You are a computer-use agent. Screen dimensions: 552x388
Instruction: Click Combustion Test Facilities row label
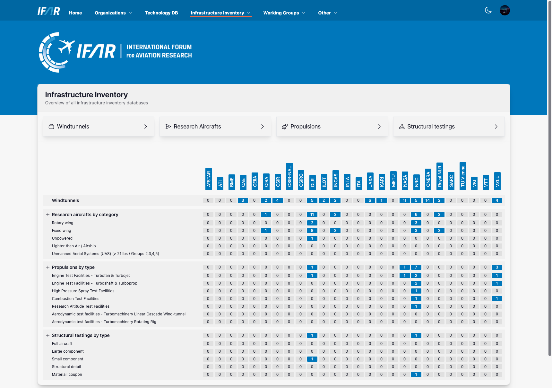point(76,299)
